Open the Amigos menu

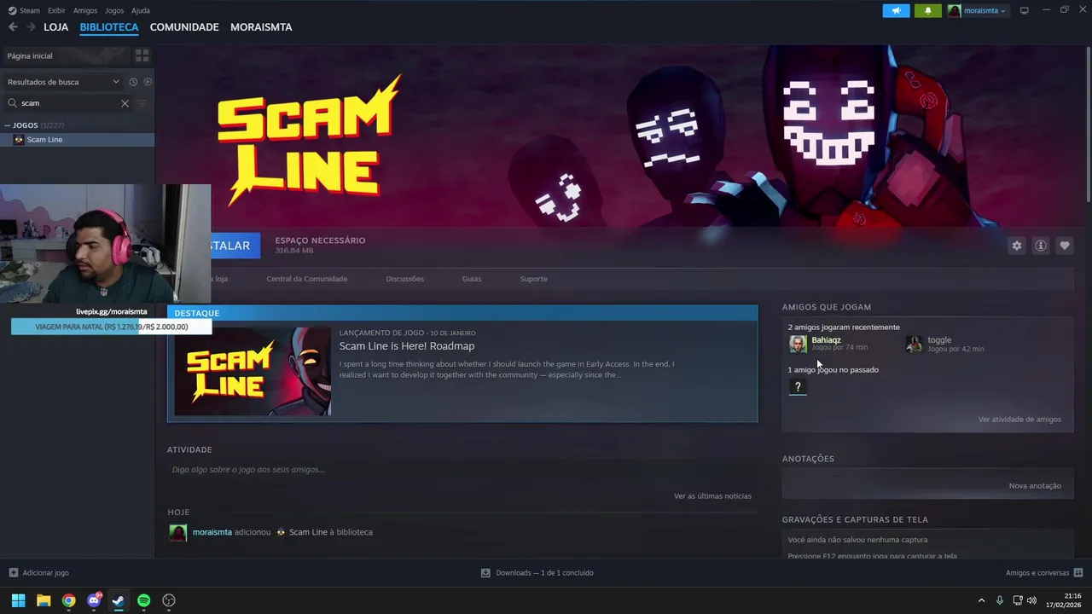pos(85,10)
